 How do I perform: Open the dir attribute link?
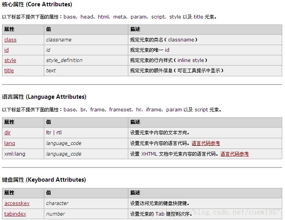click(x=7, y=133)
